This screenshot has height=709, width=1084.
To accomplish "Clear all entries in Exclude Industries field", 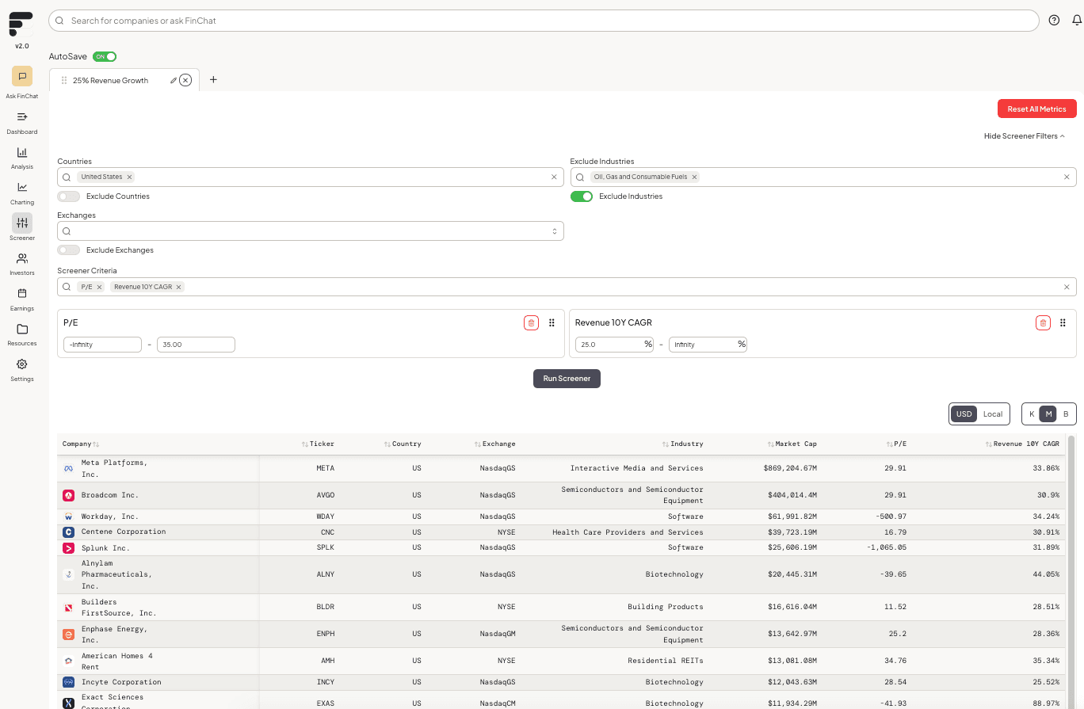I will point(1067,177).
